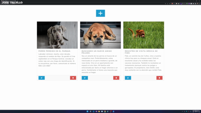
Task: Open the bulldog lying down photo
Action: coord(100,35)
